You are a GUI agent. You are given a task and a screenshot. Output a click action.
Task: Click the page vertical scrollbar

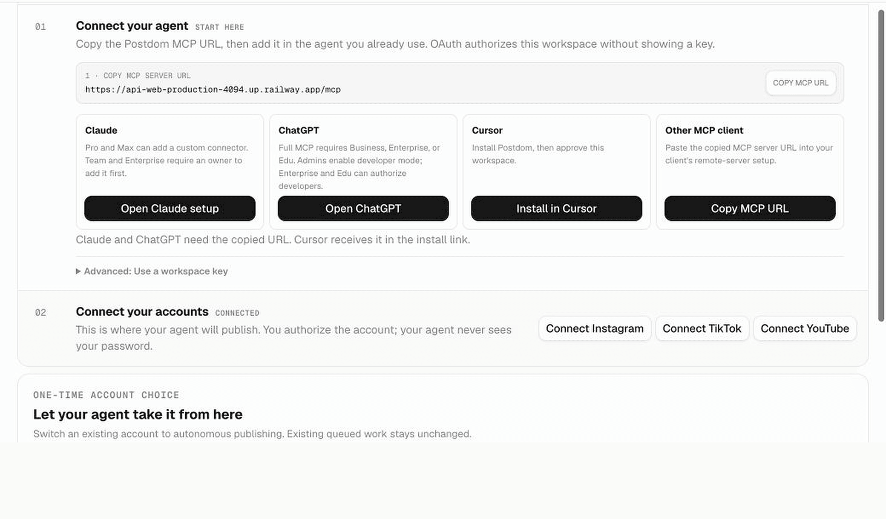pos(881,166)
